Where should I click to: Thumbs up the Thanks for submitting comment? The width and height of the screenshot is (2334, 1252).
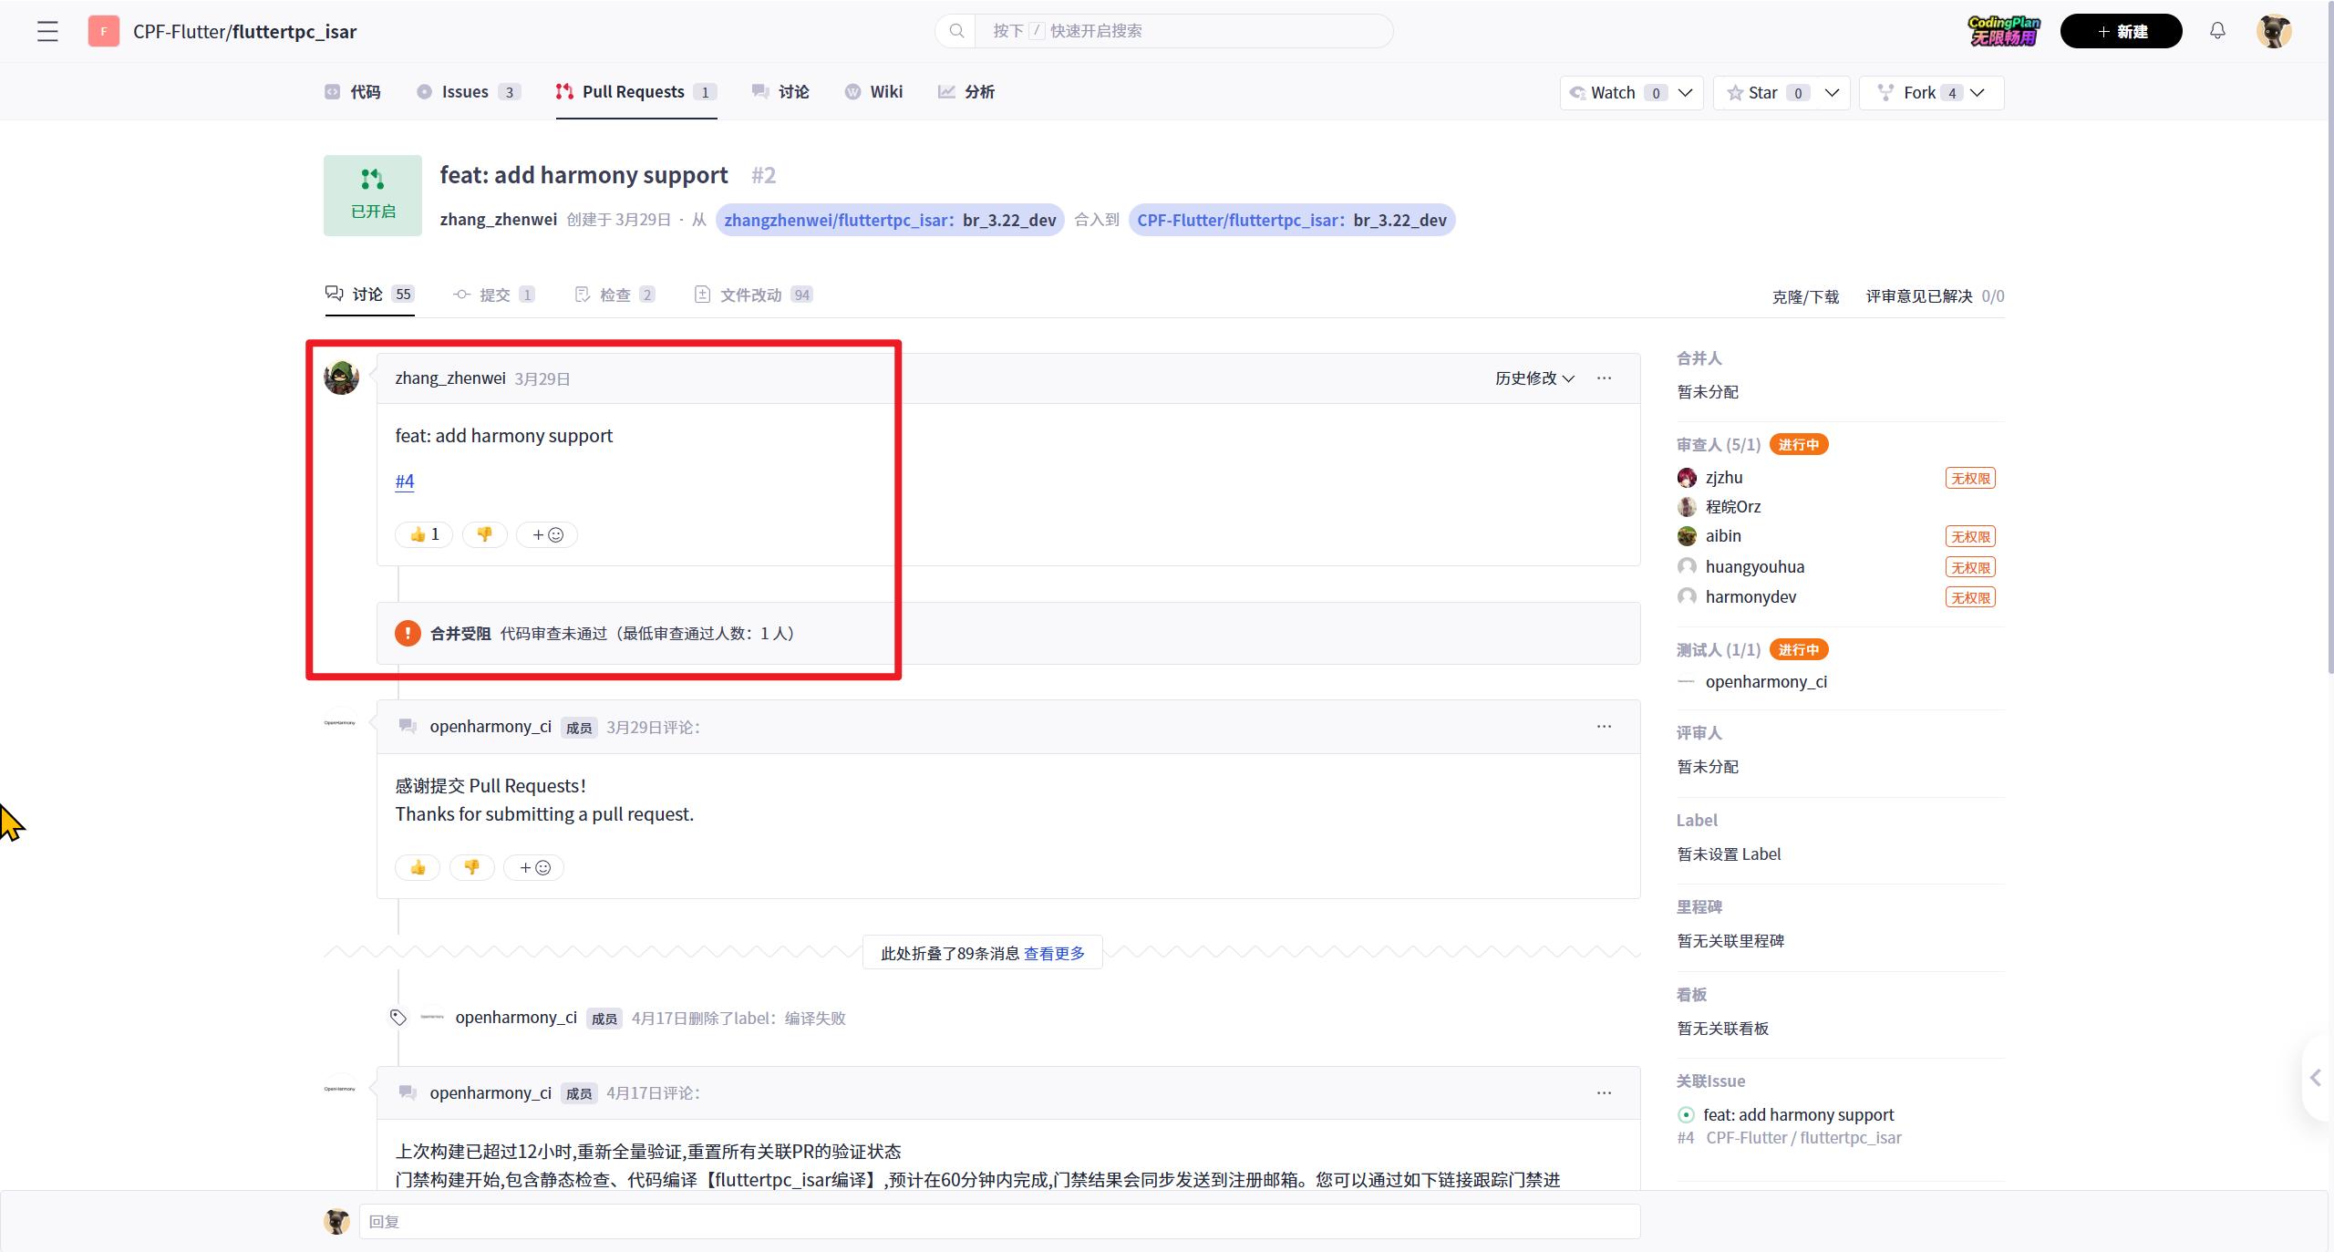418,867
